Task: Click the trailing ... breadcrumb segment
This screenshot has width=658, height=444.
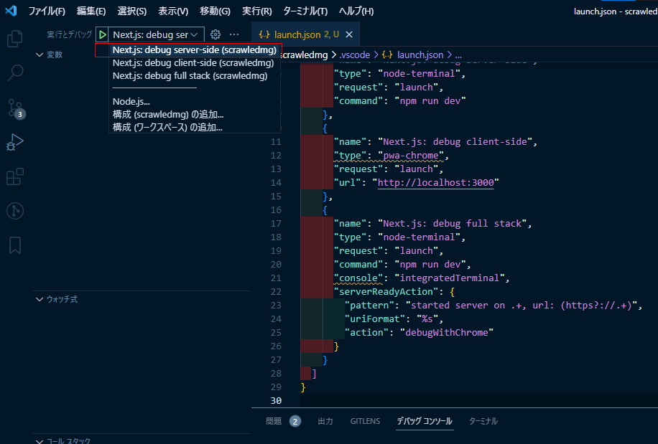Action: pyautogui.click(x=458, y=55)
